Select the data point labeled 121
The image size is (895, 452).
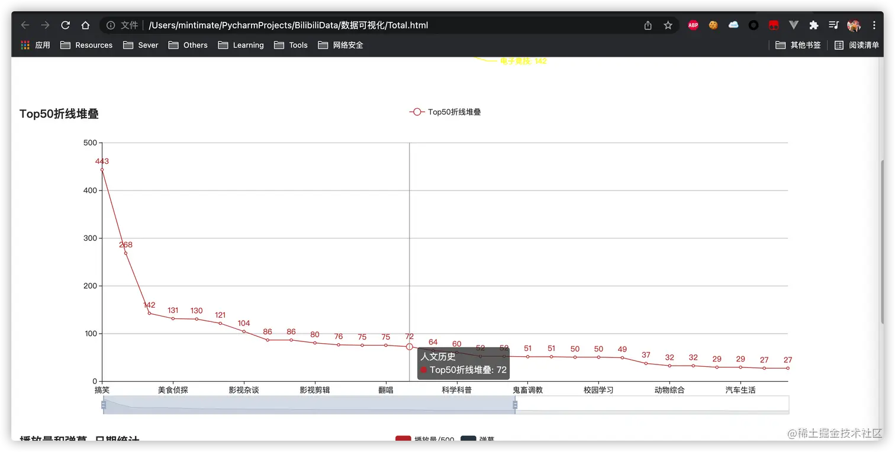[220, 323]
